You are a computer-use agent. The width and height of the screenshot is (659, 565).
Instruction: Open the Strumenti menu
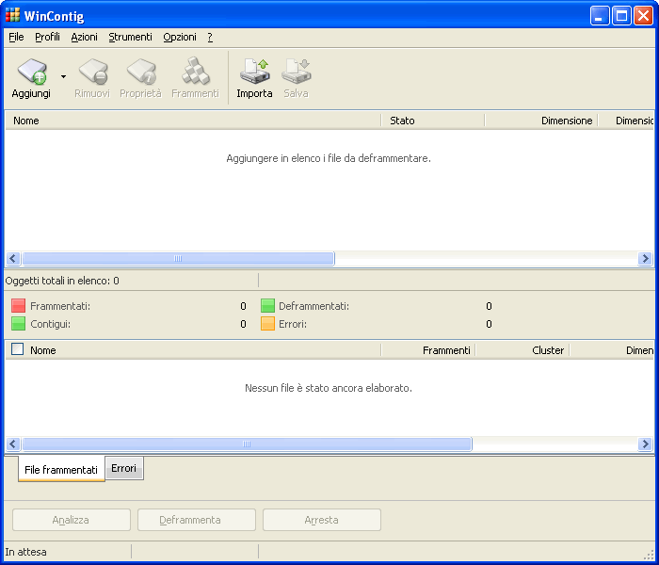130,37
